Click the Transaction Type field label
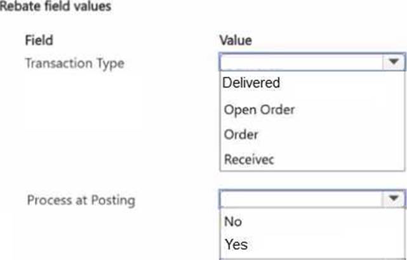407x260 pixels. 74,63
